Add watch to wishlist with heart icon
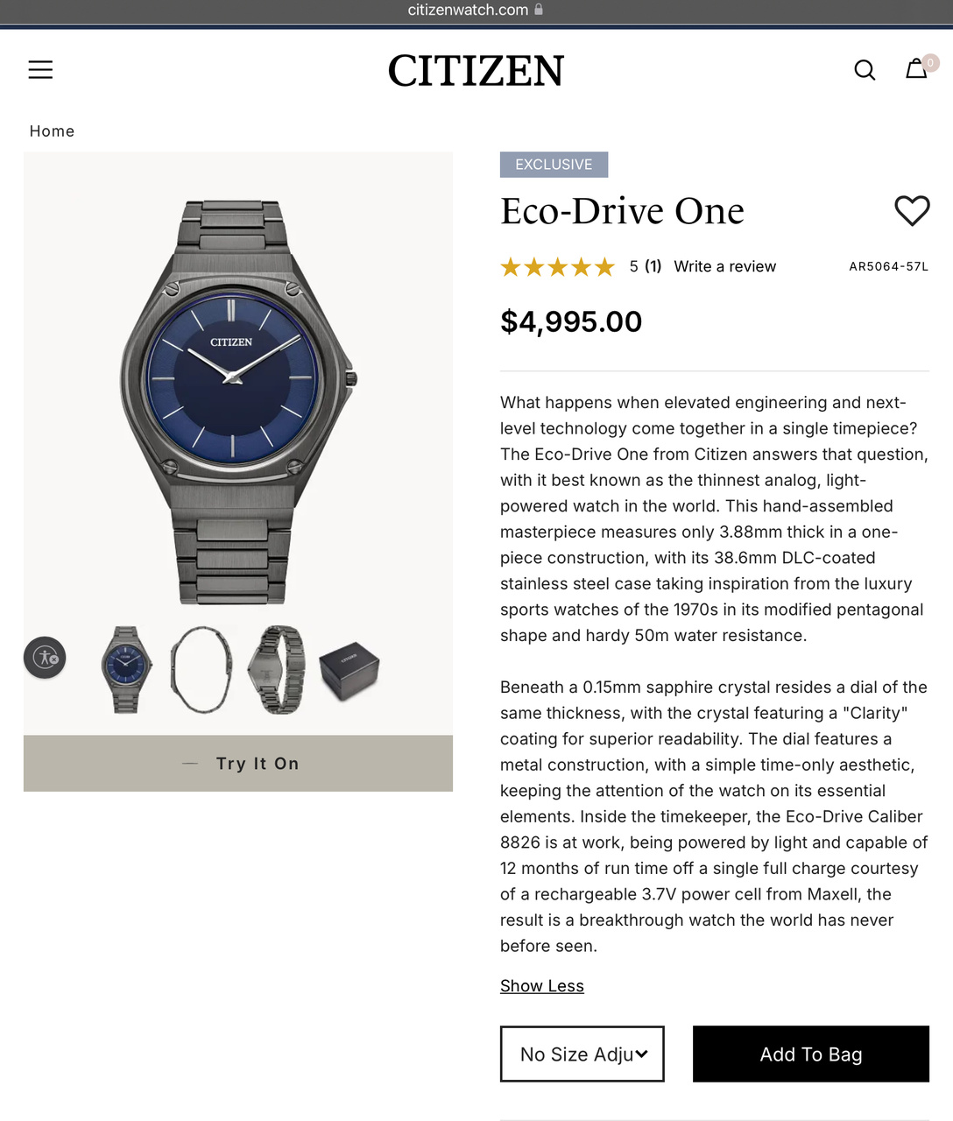Image resolution: width=953 pixels, height=1121 pixels. (912, 210)
